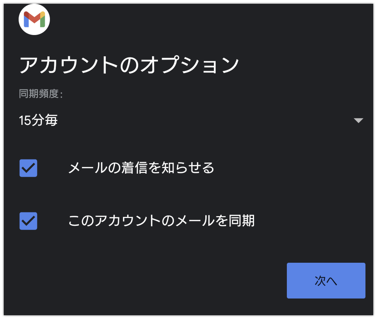Click the 15分毎 value text
377x319 pixels.
pos(38,120)
